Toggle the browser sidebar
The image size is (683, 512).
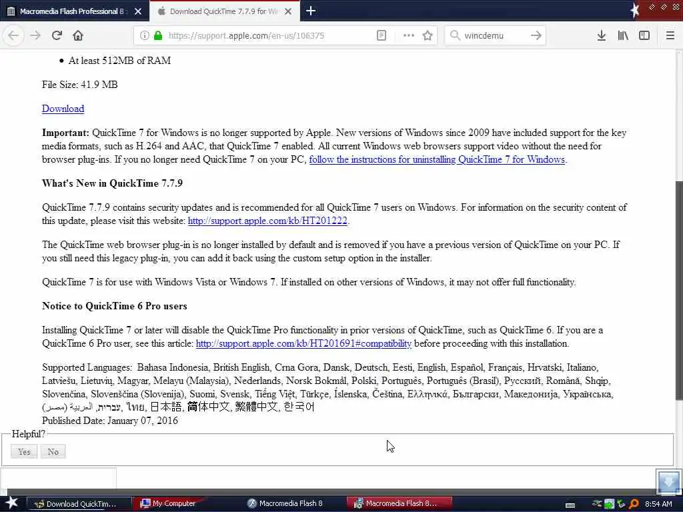click(x=644, y=35)
